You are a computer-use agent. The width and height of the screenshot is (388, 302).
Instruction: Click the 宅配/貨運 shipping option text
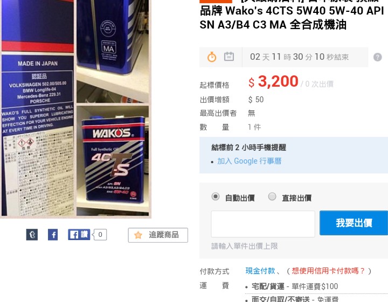[268, 286]
